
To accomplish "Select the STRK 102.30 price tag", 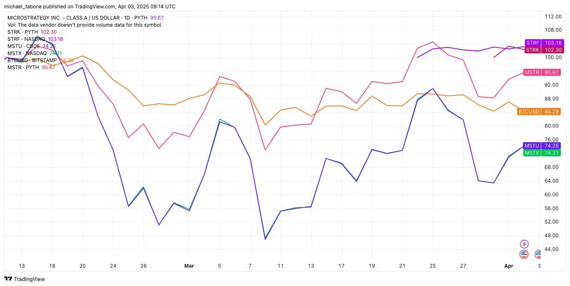I will [x=543, y=50].
